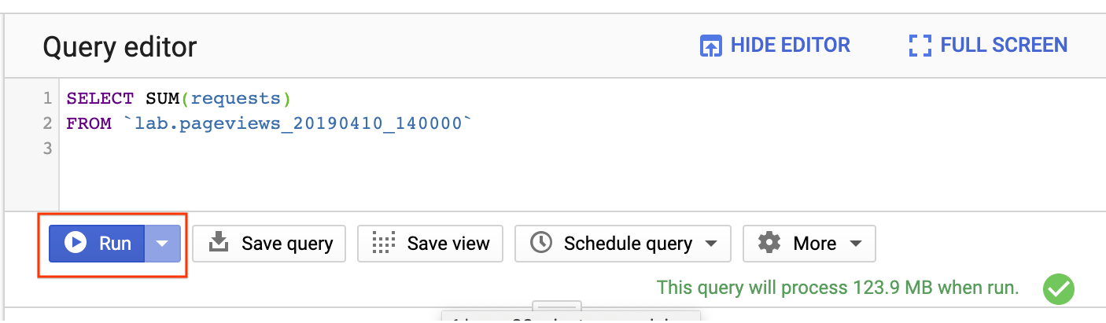1106x323 pixels.
Task: Click the Save query text label
Action: coord(287,244)
